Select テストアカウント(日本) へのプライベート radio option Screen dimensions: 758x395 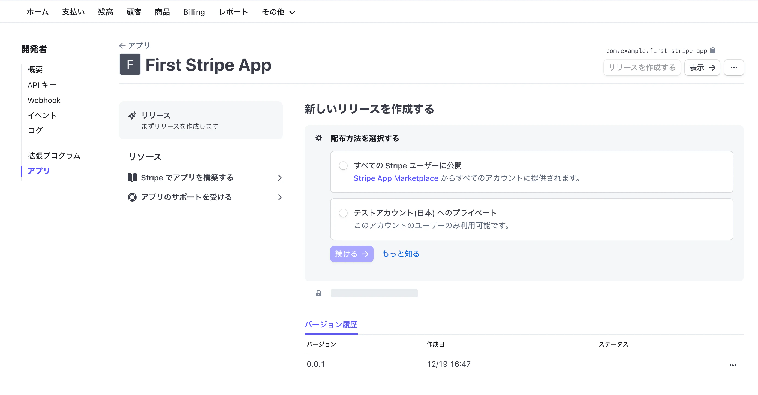coord(343,213)
